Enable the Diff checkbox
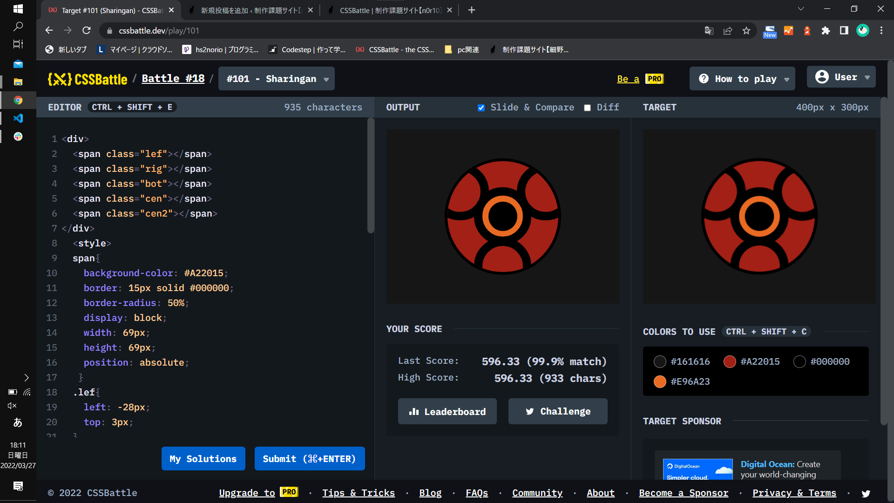The width and height of the screenshot is (894, 503). click(588, 108)
